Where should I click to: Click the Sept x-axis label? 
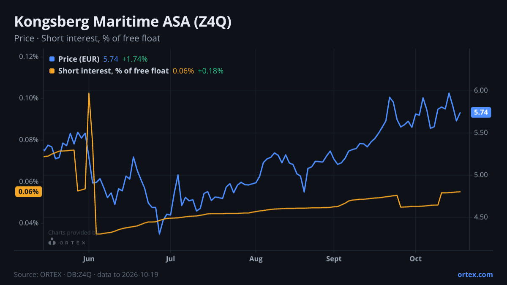click(334, 258)
